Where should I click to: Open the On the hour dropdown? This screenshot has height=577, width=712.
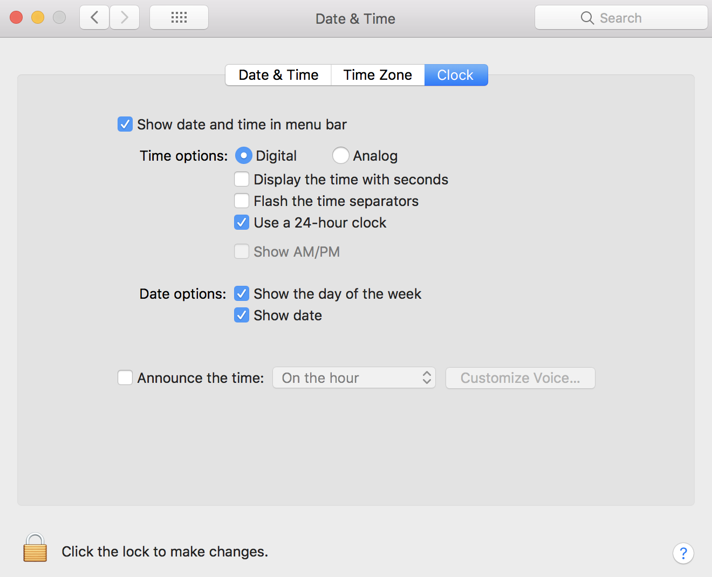click(354, 378)
